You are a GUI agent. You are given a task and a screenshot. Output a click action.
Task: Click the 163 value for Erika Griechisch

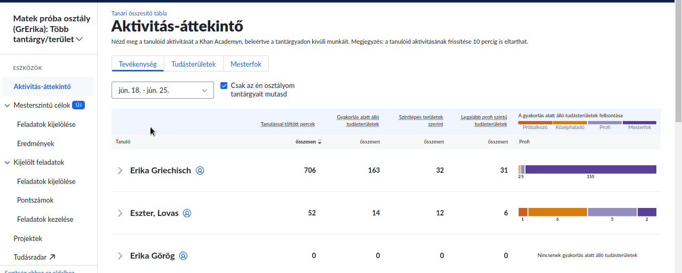(x=374, y=171)
